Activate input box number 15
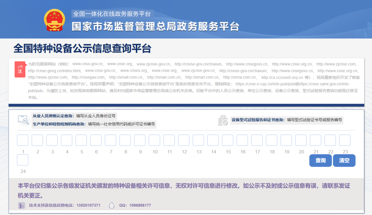Image resolution: width=372 pixels, height=215 pixels. tap(228, 140)
